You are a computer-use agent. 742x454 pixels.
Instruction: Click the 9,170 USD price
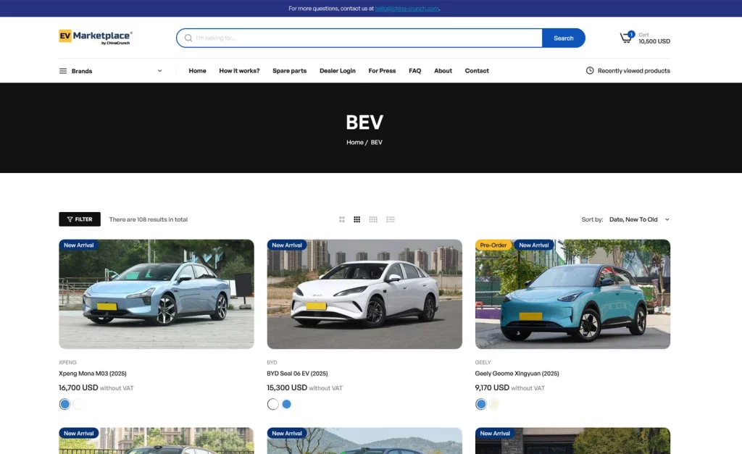(x=492, y=388)
